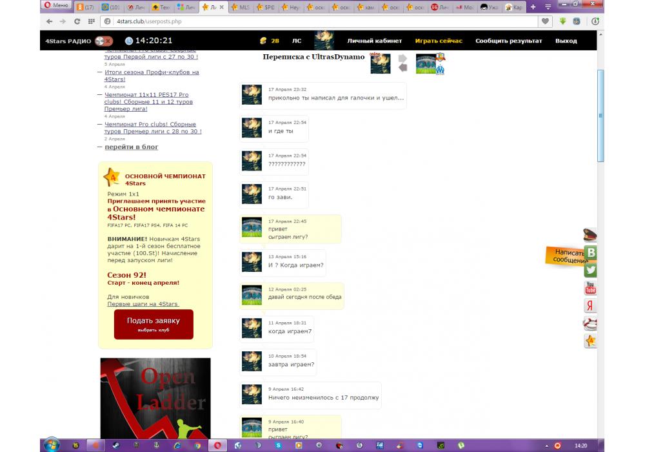Expand hidden system tray icons arrow
This screenshot has height=452, width=645.
pos(546,446)
